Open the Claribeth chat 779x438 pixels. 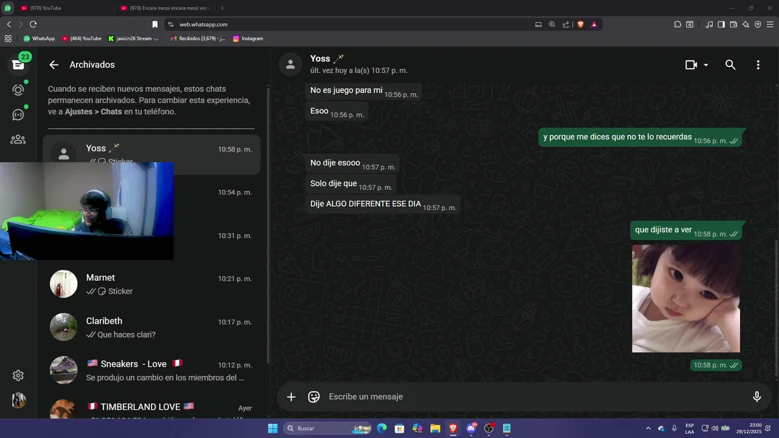[x=152, y=327]
